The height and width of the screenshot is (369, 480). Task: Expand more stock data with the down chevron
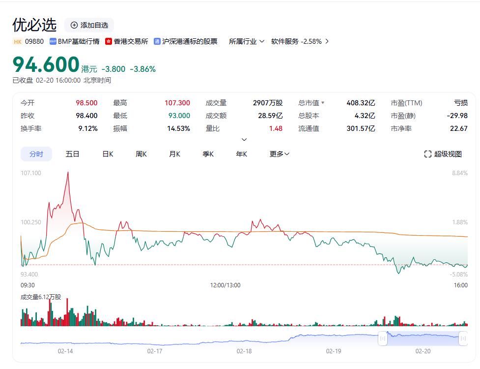click(244, 140)
